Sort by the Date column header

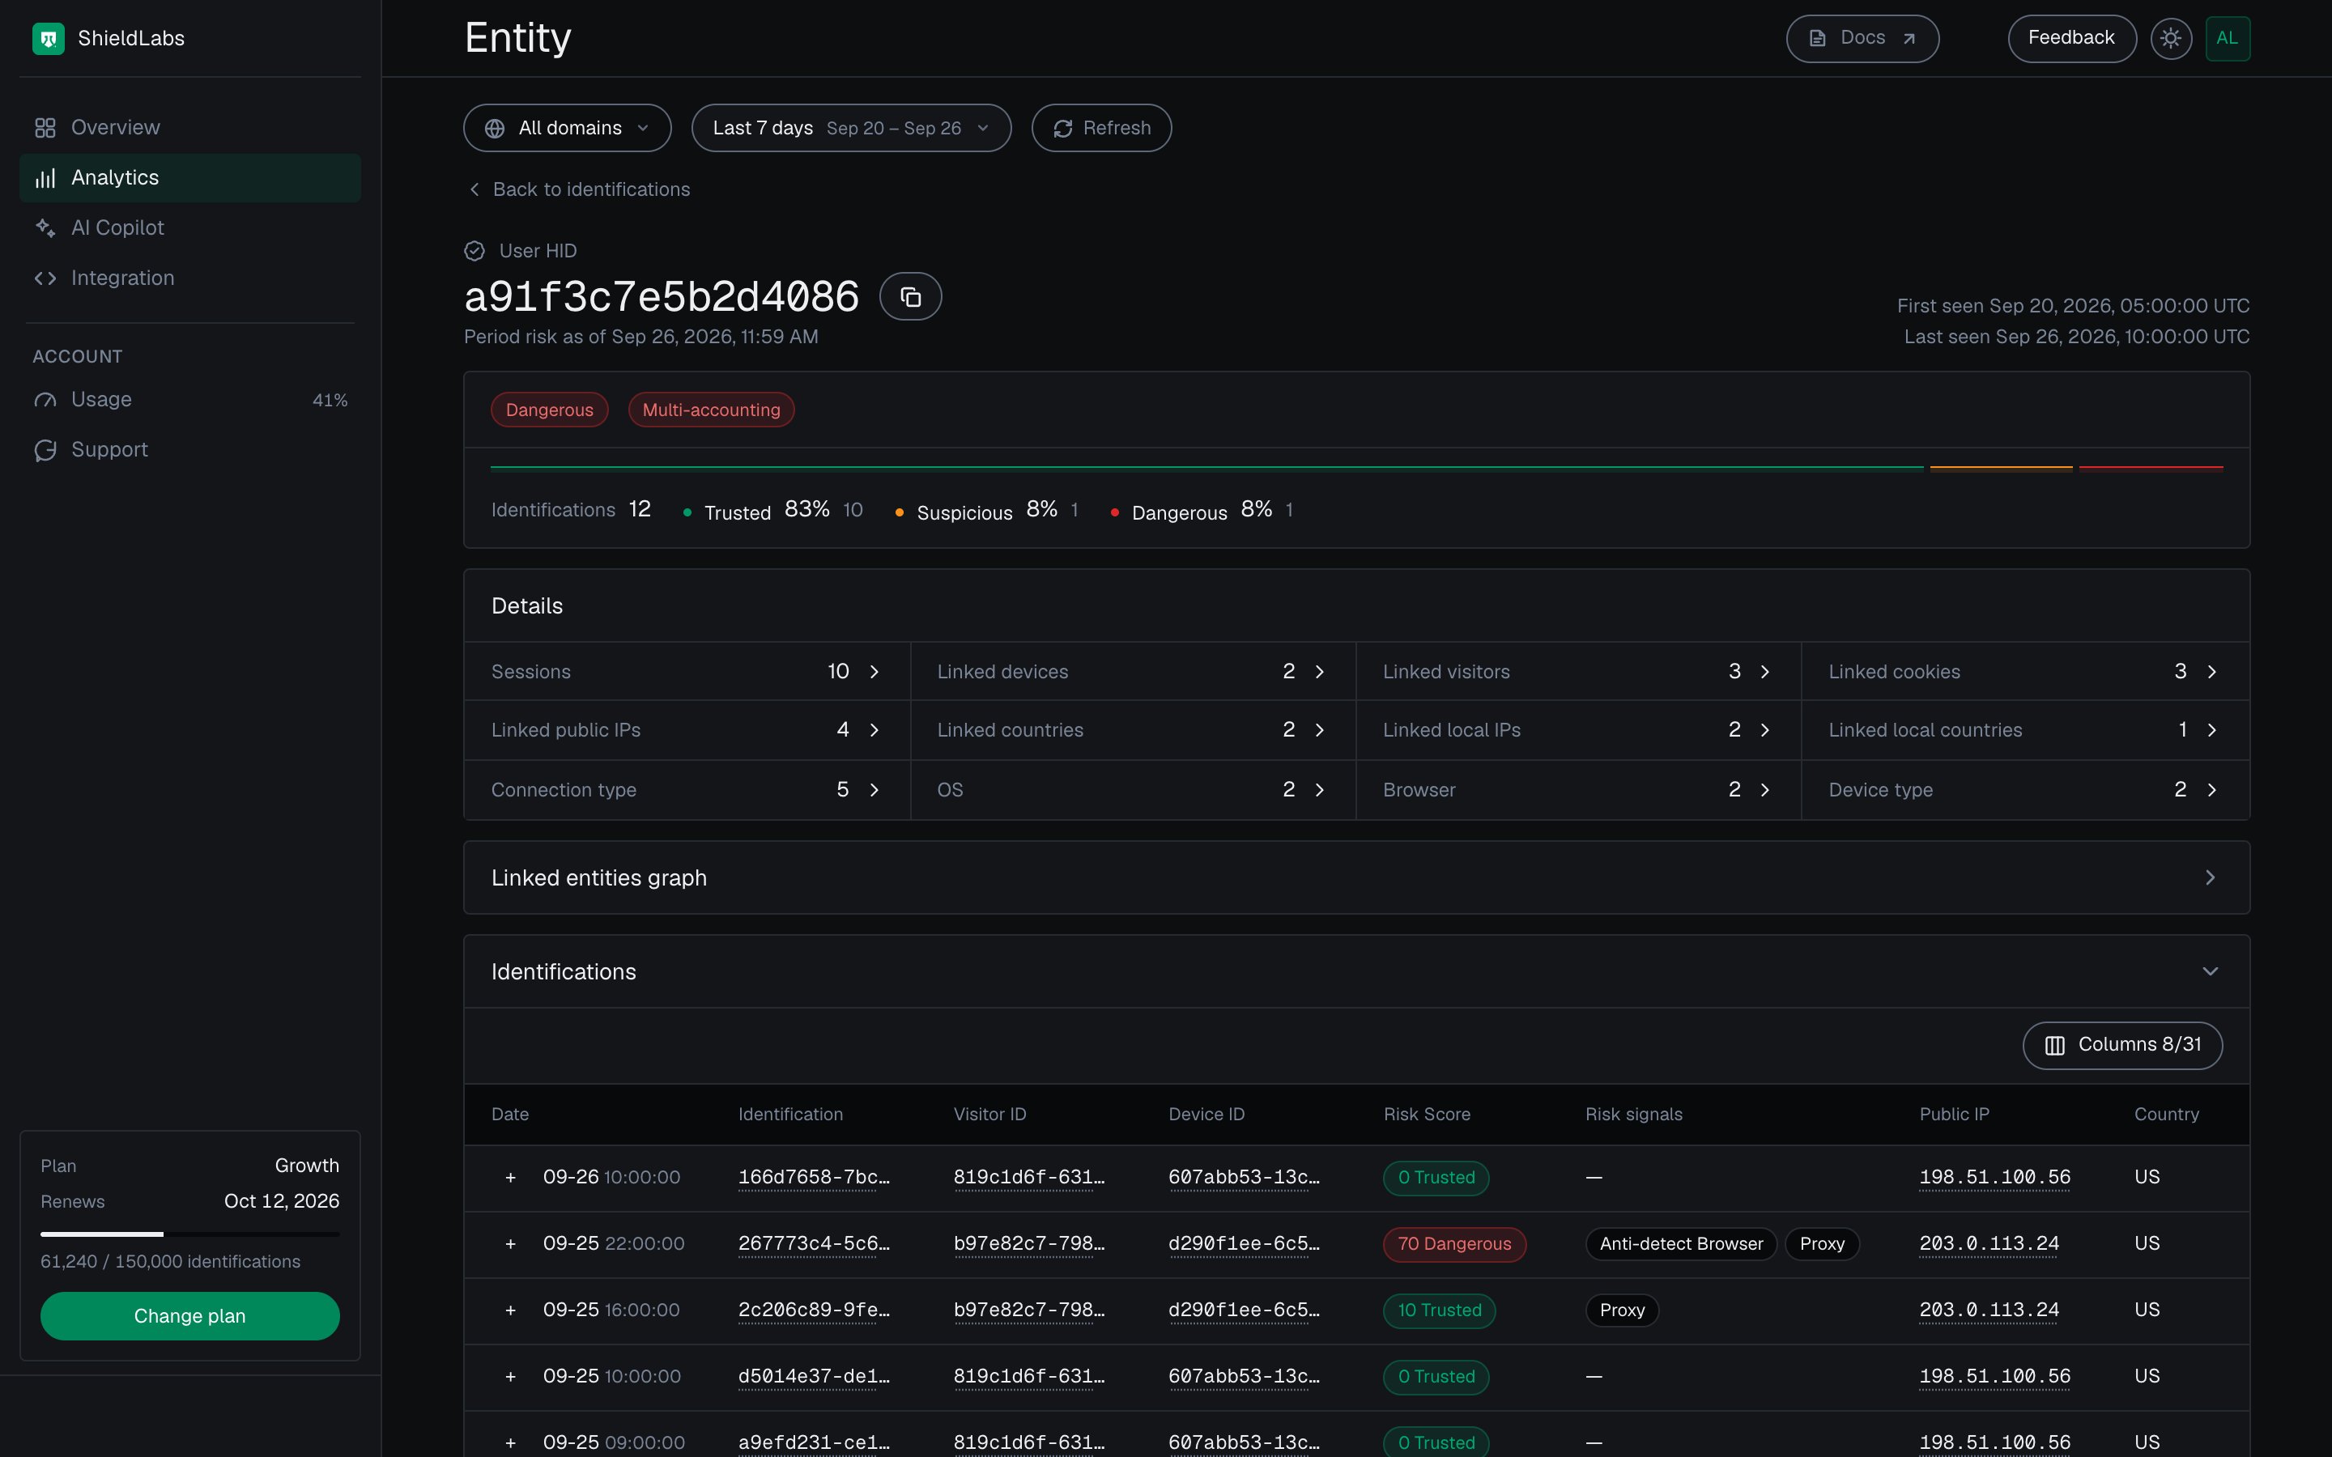click(510, 1115)
